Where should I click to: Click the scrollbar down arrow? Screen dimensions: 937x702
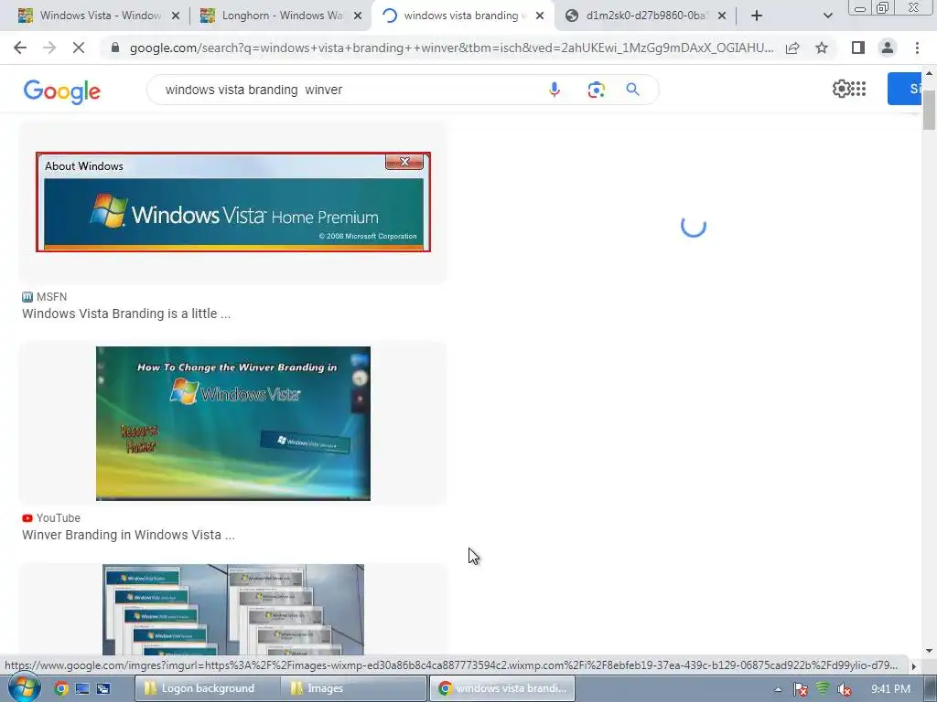click(x=929, y=650)
